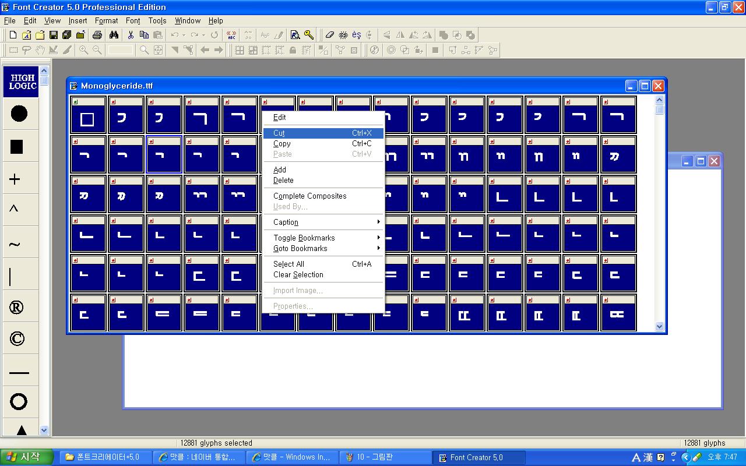Open the Format menu
This screenshot has width=746, height=466.
pos(106,20)
